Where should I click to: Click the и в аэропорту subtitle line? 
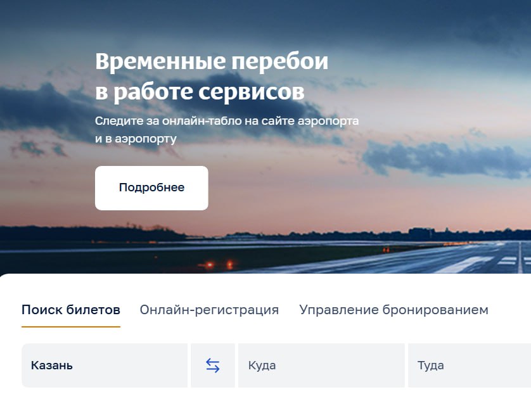click(136, 139)
